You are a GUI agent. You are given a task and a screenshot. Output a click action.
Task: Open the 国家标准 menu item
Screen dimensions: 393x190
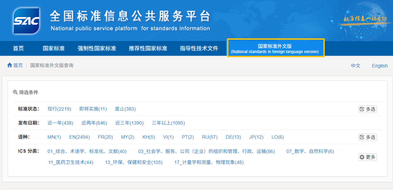53,48
